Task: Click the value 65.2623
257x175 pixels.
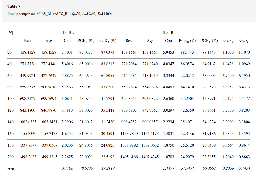Action: coord(86,76)
